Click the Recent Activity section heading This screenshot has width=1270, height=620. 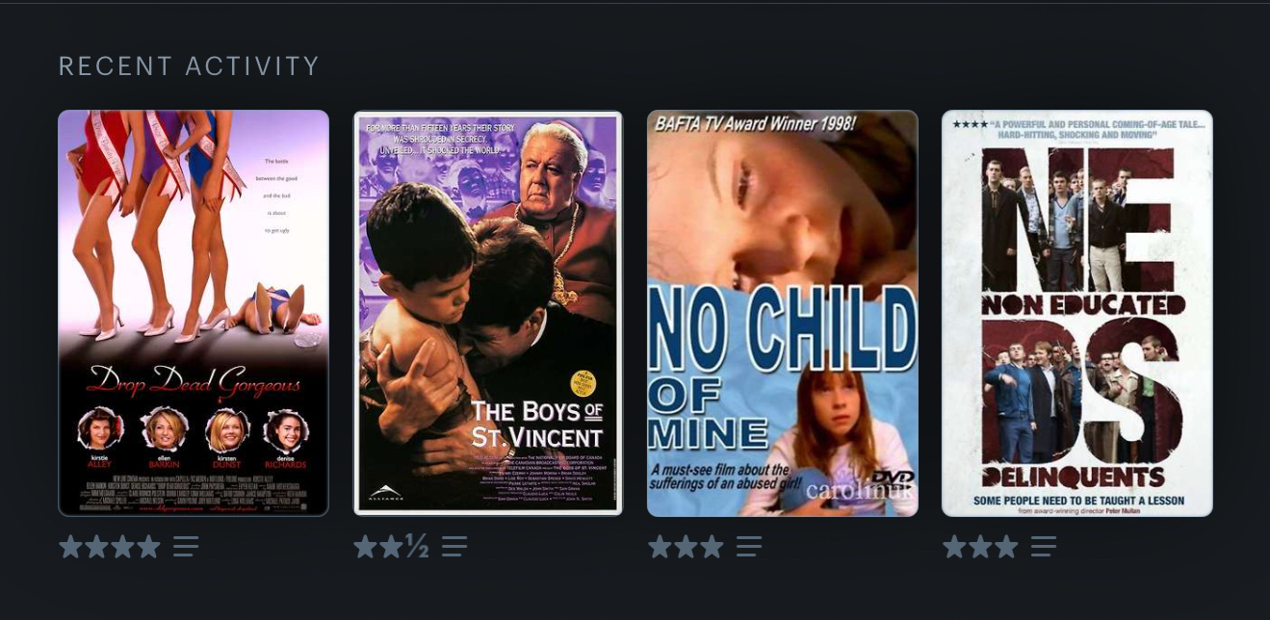[189, 66]
